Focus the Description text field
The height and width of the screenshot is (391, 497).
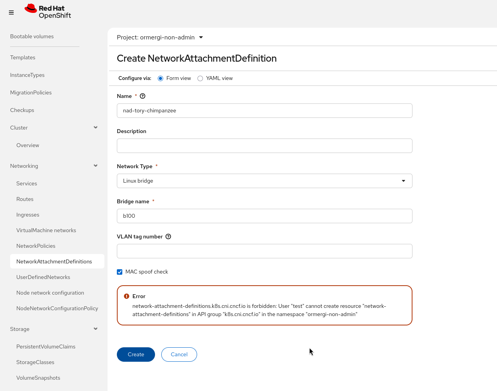pyautogui.click(x=264, y=146)
